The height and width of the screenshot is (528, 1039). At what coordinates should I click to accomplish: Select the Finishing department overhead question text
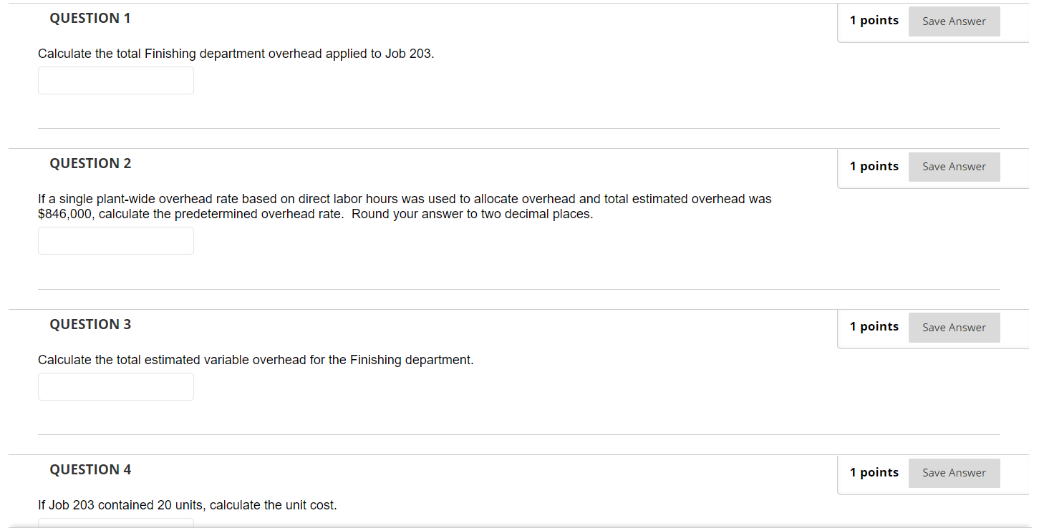[x=236, y=53]
